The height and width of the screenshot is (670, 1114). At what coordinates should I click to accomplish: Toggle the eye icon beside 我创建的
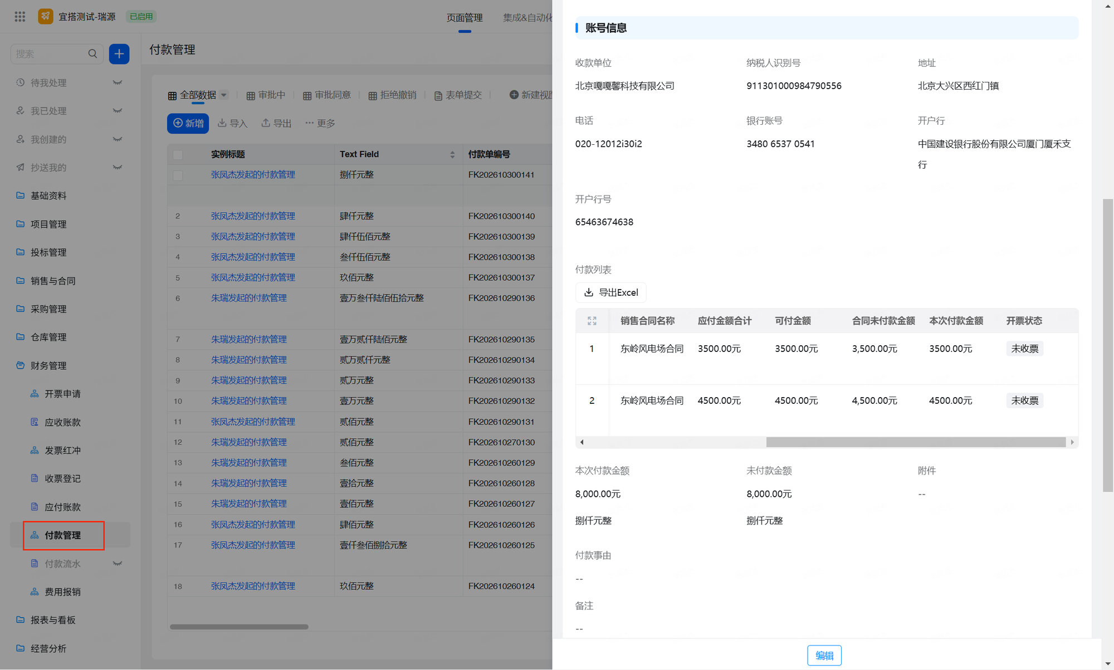coord(118,139)
